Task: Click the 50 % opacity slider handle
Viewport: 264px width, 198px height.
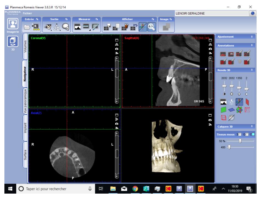Action: 240,141
